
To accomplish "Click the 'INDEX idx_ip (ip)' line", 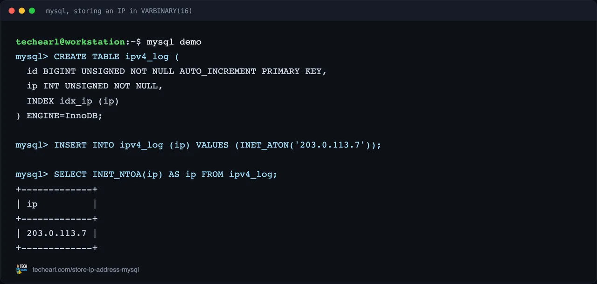I will coord(73,101).
